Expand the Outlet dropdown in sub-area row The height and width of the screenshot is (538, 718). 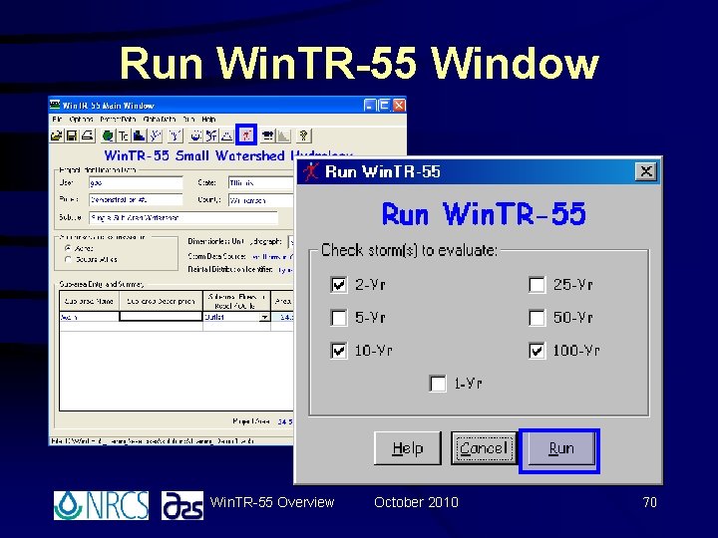pyautogui.click(x=264, y=317)
